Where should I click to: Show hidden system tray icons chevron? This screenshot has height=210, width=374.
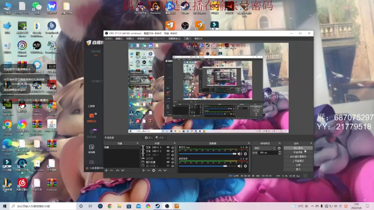click(x=312, y=206)
